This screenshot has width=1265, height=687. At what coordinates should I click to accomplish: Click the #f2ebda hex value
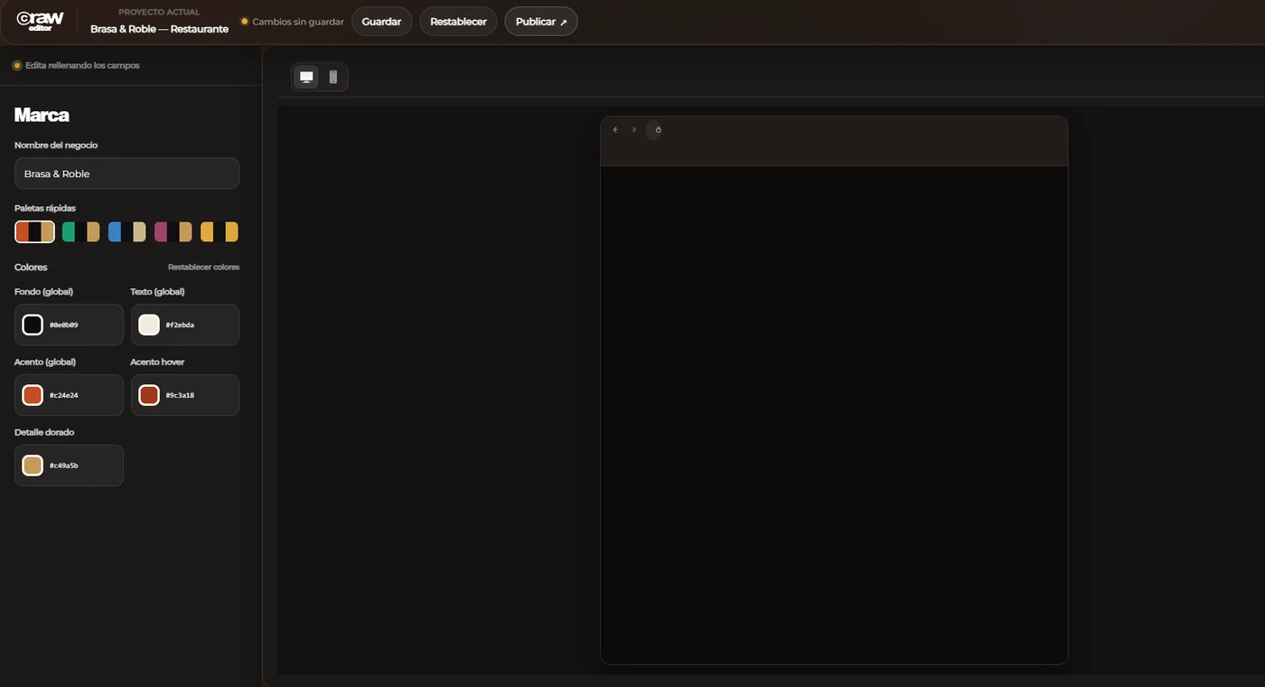coord(180,325)
